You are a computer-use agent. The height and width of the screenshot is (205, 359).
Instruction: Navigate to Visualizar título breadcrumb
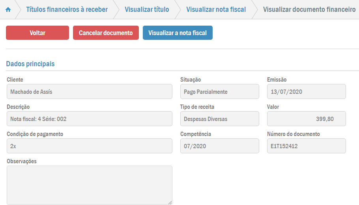click(x=147, y=9)
